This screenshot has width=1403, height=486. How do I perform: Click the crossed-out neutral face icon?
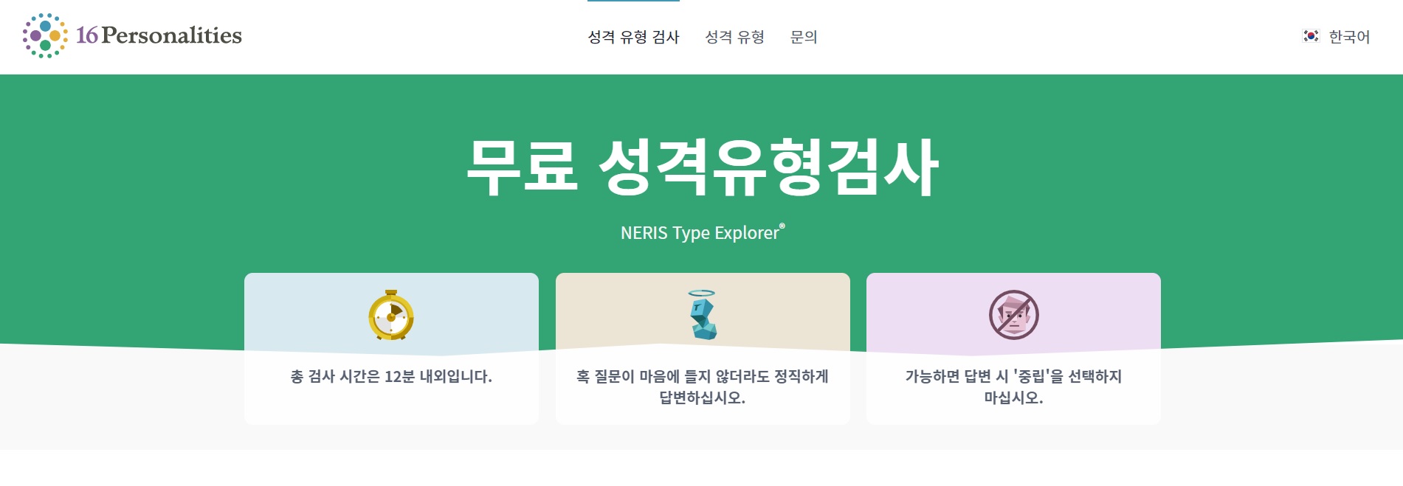[1014, 316]
